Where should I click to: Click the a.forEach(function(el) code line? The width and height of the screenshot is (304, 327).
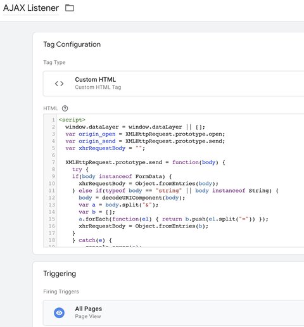click(174, 219)
